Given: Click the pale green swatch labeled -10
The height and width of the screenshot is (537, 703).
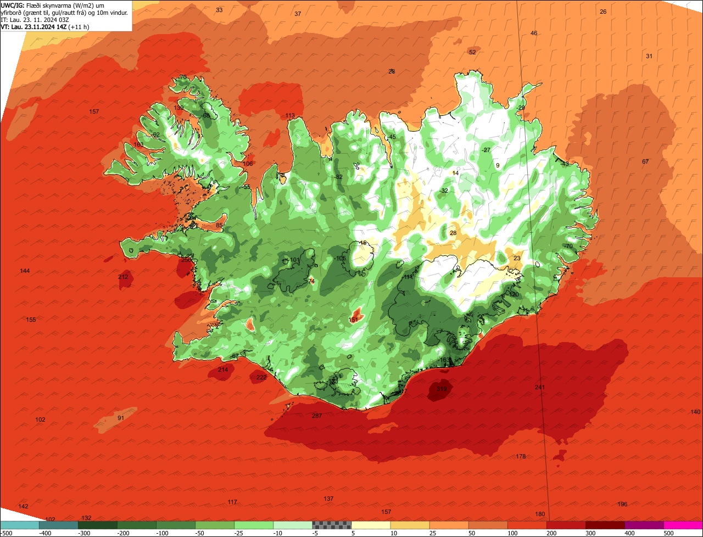Looking at the screenshot, I should tap(293, 525).
